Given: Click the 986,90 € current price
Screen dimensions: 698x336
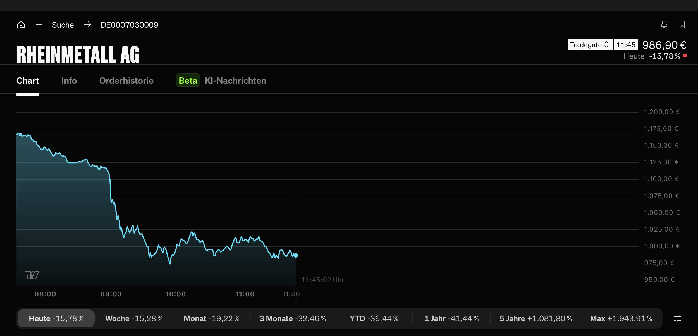Looking at the screenshot, I should point(664,45).
